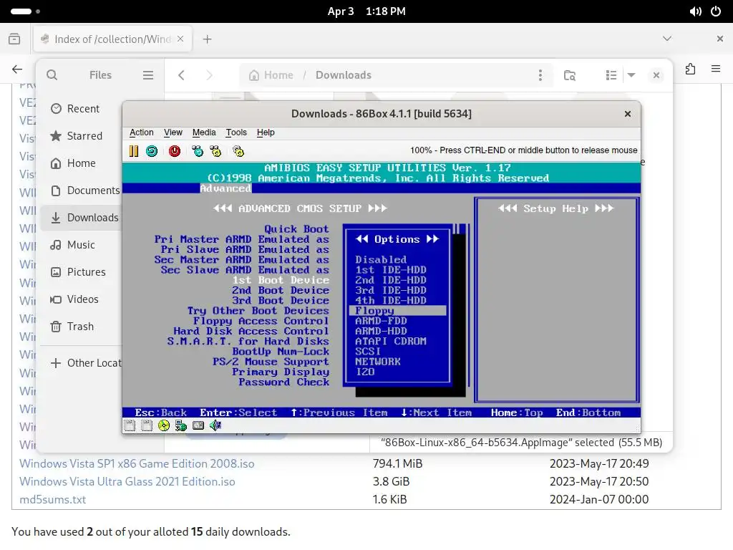Open Other Locations in Files sidebar
Screen dimensions: 733x550
point(81,363)
